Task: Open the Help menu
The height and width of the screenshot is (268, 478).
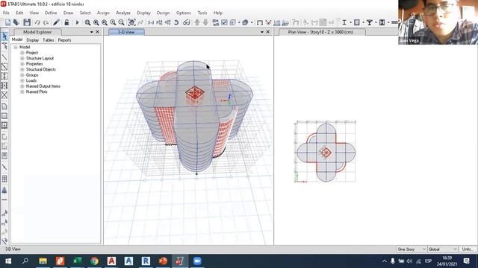Action: (x=218, y=13)
